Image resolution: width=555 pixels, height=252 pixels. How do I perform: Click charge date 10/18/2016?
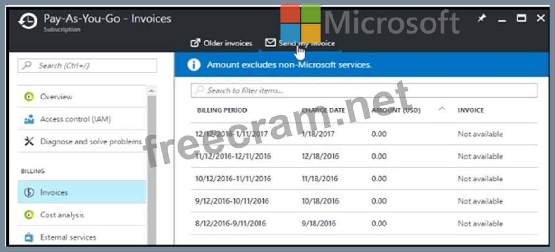[x=320, y=201]
